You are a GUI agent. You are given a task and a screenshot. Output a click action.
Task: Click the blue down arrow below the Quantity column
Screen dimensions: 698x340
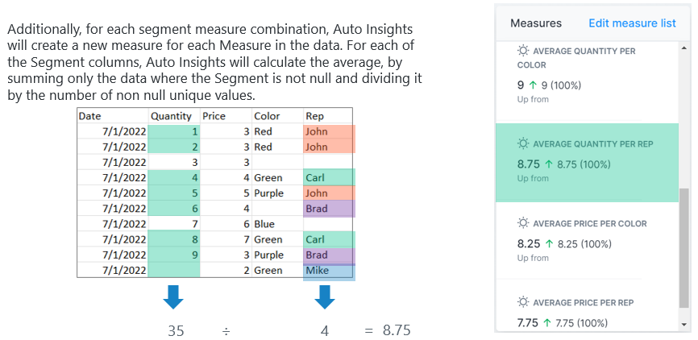173,297
